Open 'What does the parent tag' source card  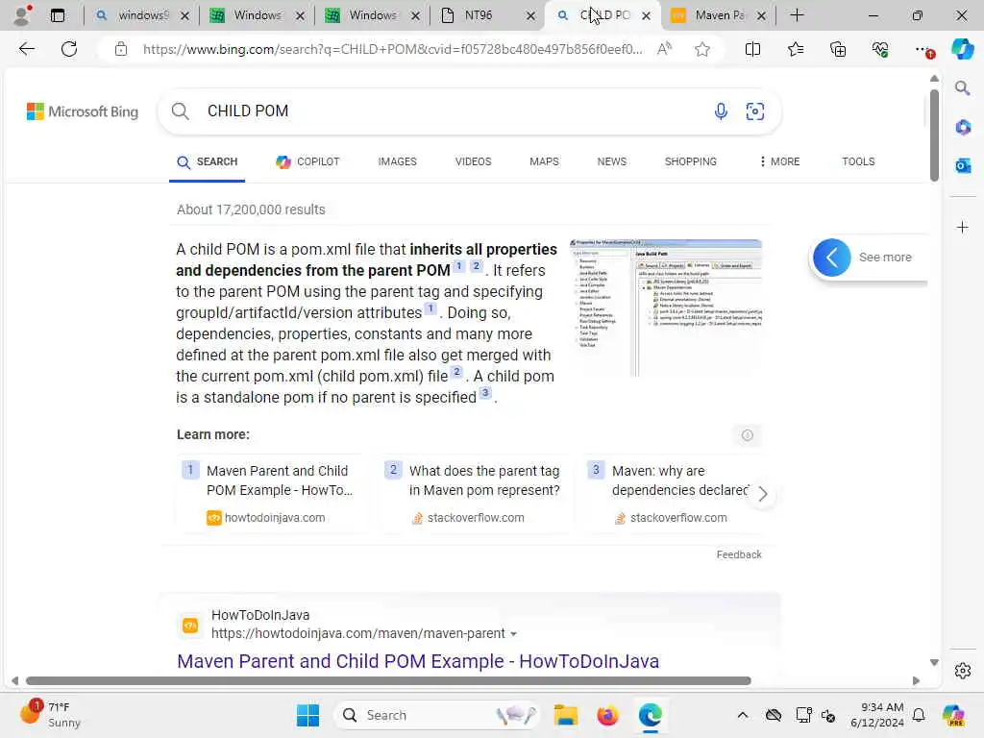475,494
